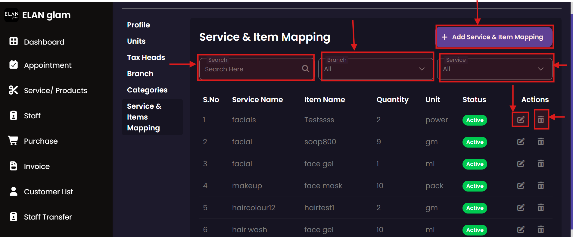Image resolution: width=573 pixels, height=237 pixels.
Task: Go to Staff Transfer page
Action: point(48,217)
